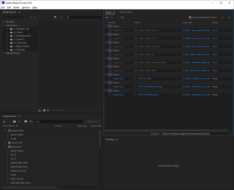Image resolution: width=234 pixels, height=190 pixels.
Task: Open preset dropdown for NTSC DV Widescreen row
Action: (135, 94)
